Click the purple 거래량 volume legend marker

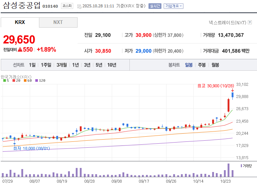(241, 166)
